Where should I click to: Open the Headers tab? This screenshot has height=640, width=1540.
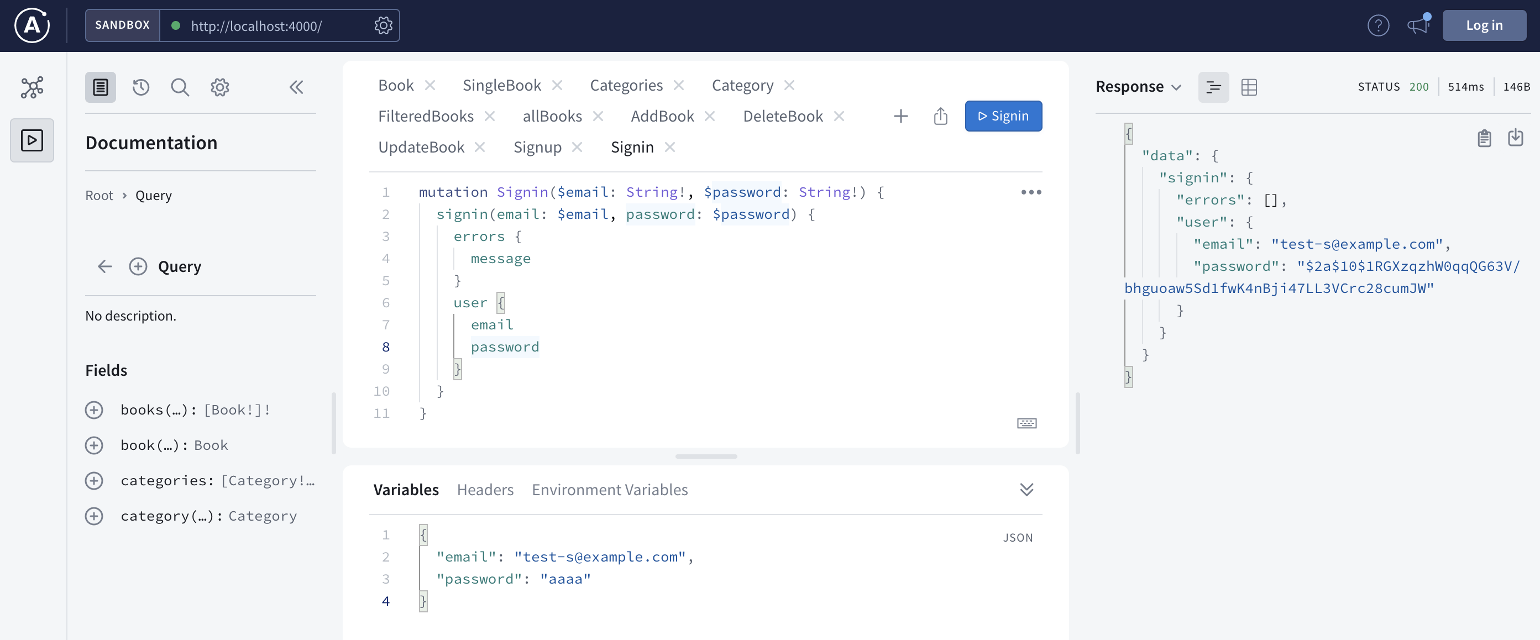[x=485, y=490]
